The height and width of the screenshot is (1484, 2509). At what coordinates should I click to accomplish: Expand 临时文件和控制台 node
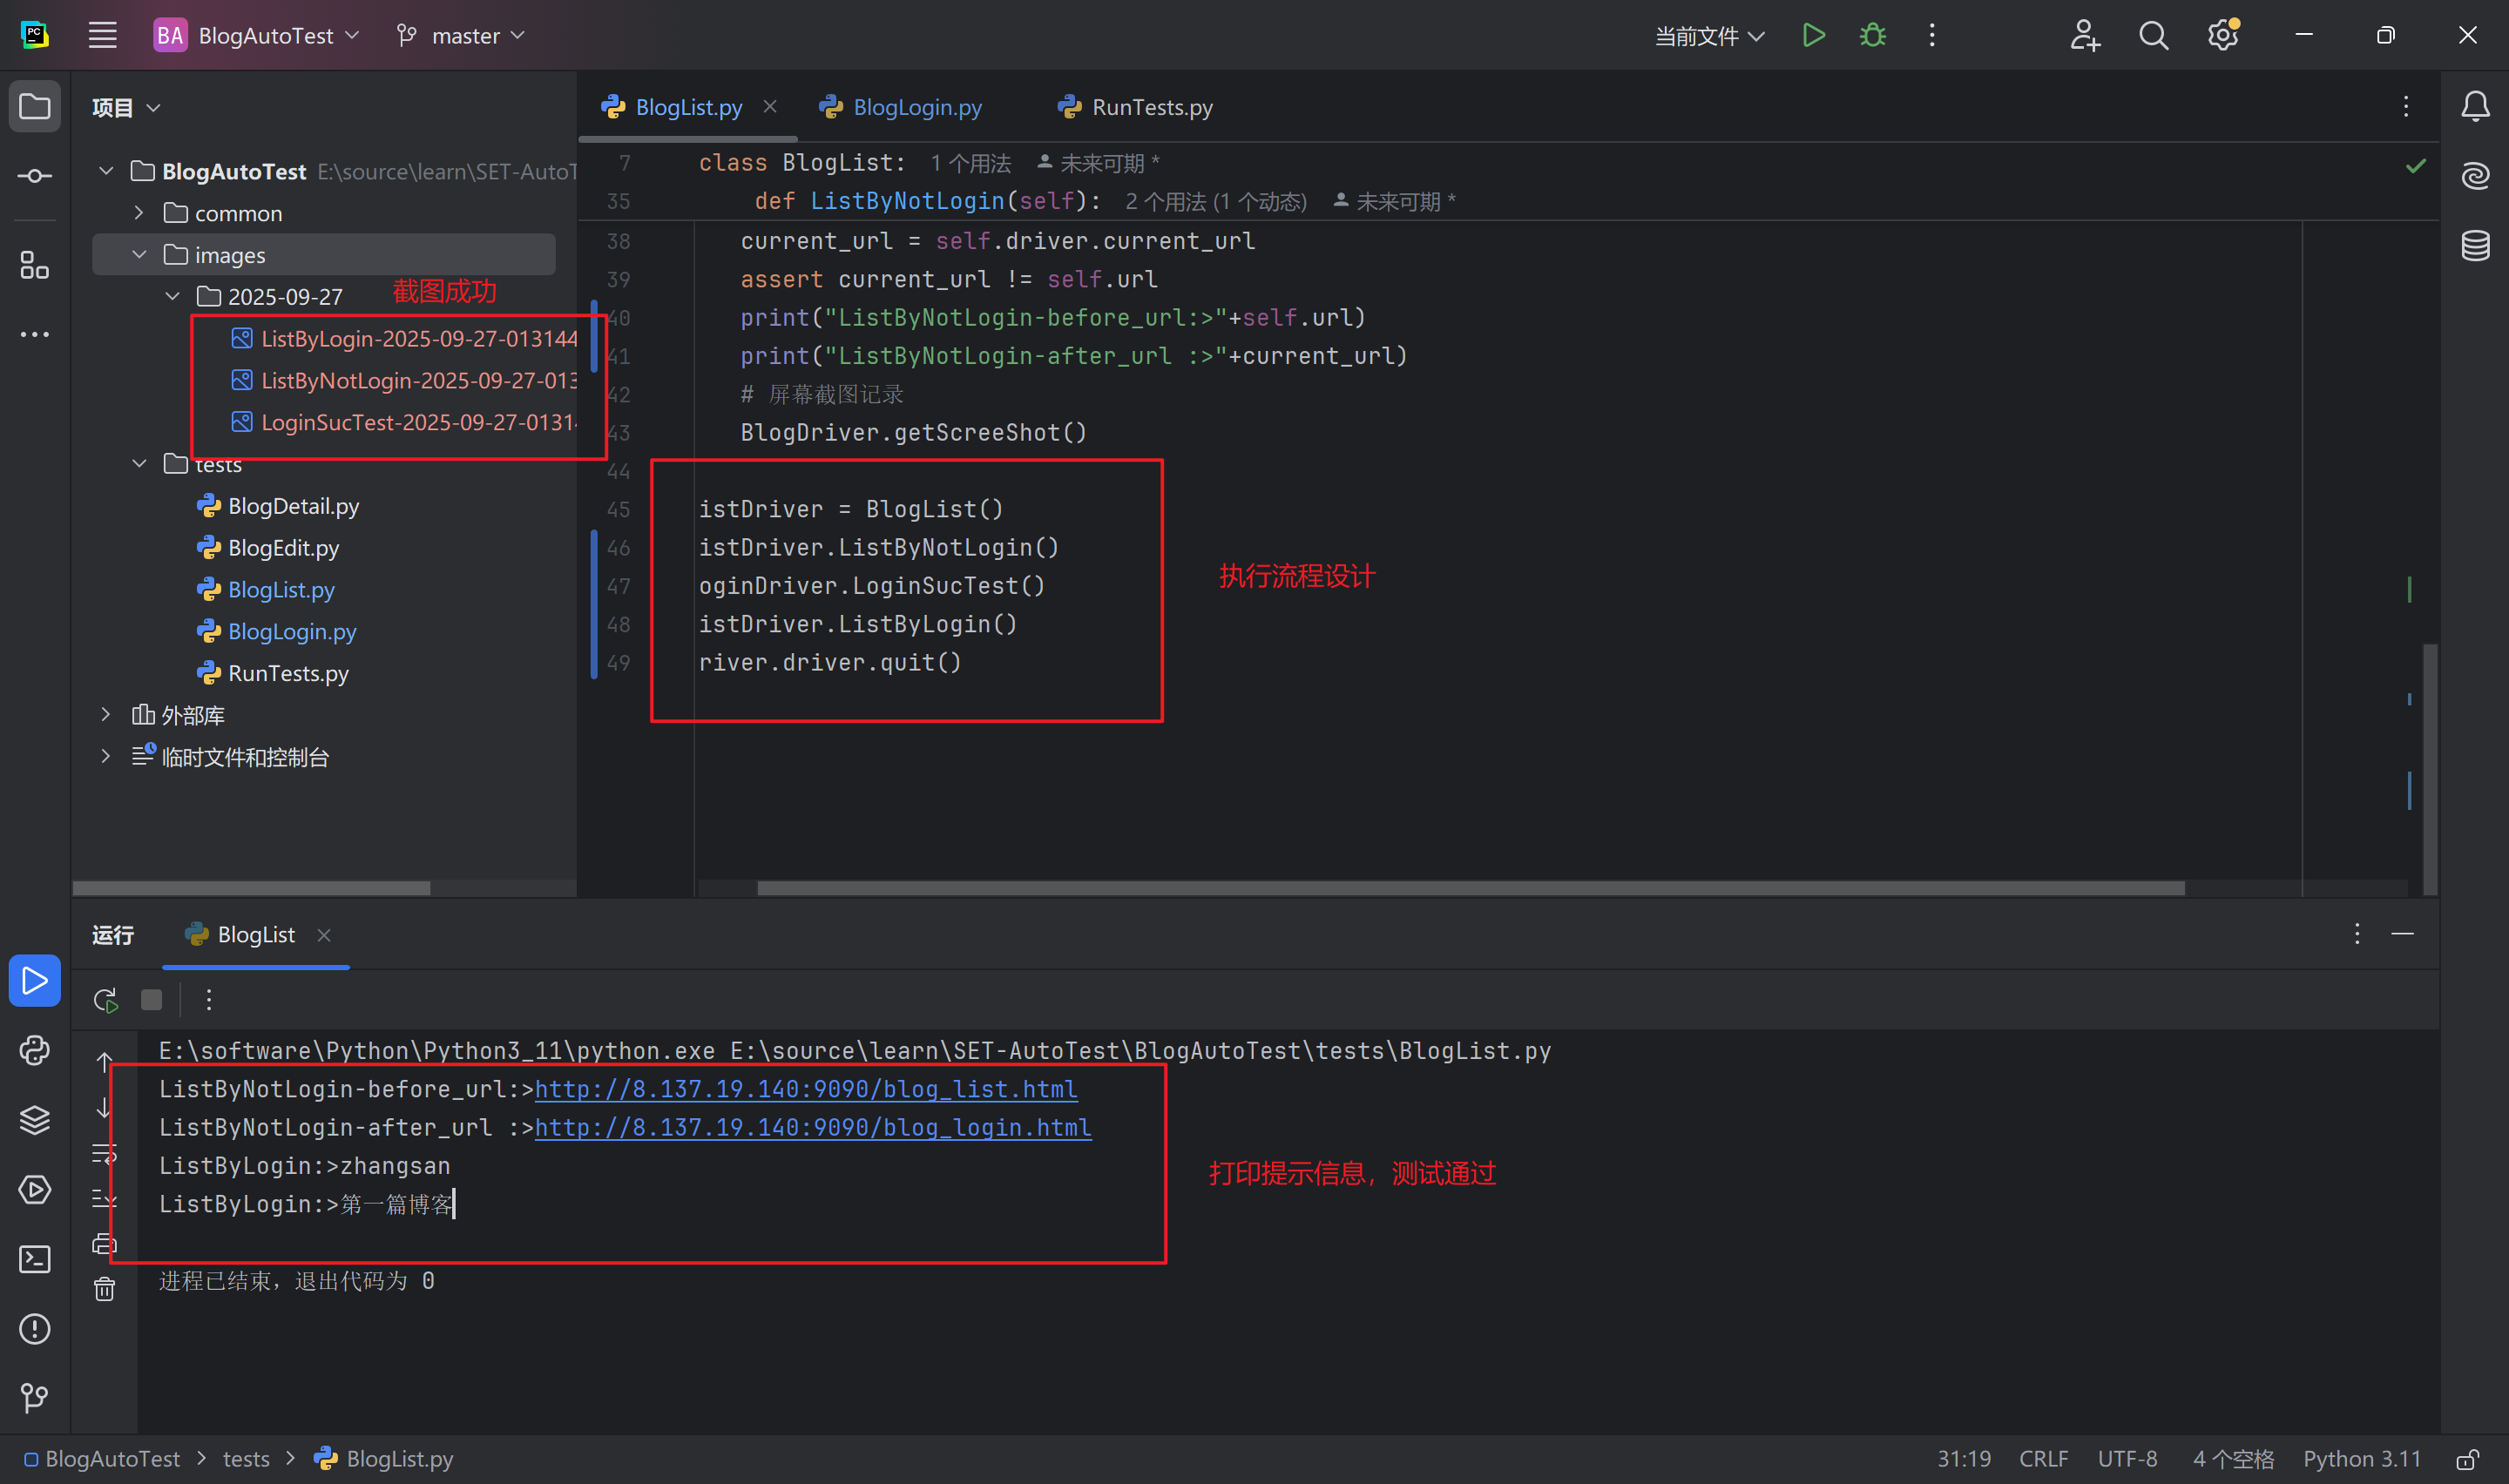[106, 756]
